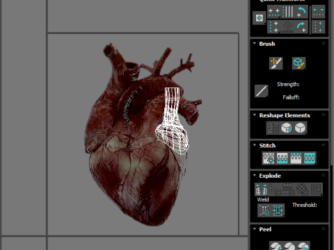Screen dimensions: 334x250
Task: Click Space Vertically icon with up-down arrows
Action: [x=318, y=27]
